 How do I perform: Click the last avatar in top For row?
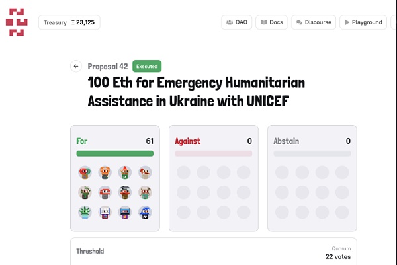click(145, 173)
